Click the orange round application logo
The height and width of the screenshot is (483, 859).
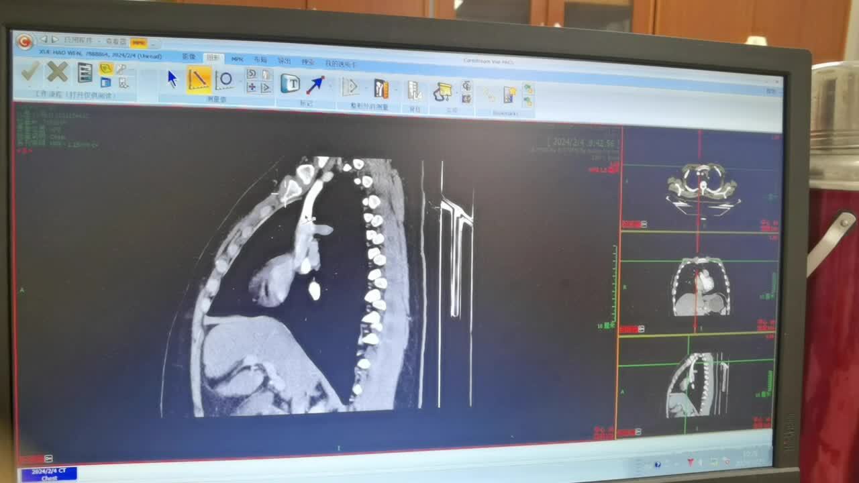(x=25, y=42)
